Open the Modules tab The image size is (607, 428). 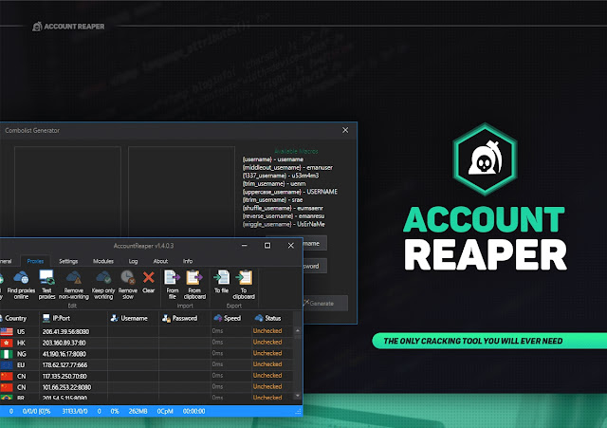[x=103, y=261]
